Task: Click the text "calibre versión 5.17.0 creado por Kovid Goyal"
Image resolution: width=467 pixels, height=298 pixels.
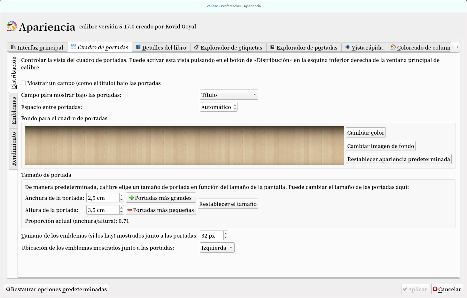Action: [x=138, y=27]
